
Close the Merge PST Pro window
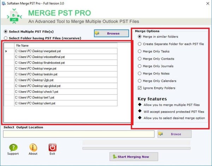point(208,4)
